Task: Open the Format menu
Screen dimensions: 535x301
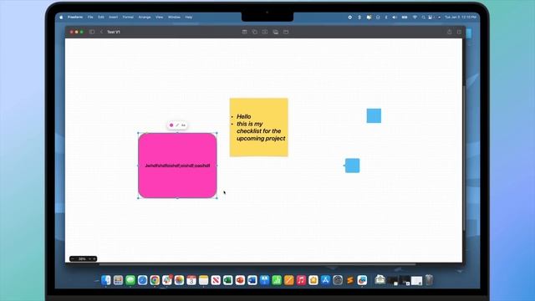Action: point(128,17)
